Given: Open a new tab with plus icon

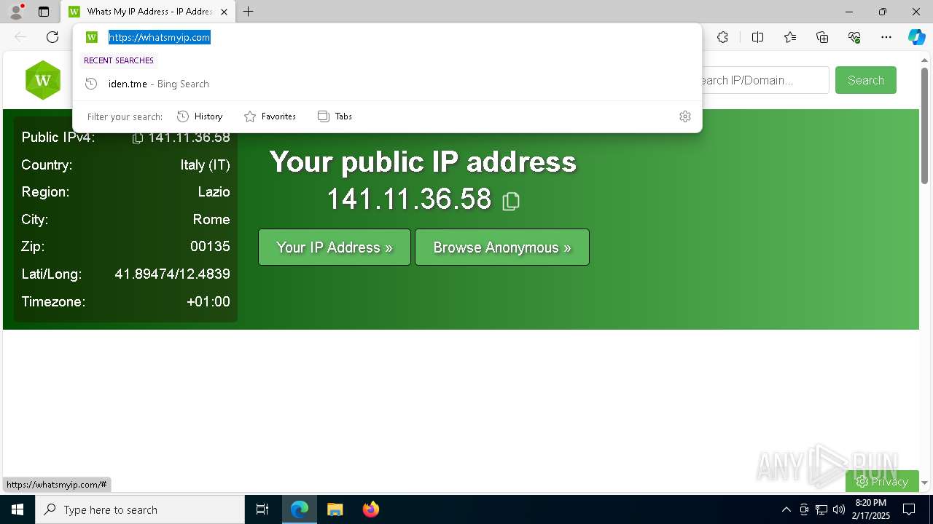Looking at the screenshot, I should [249, 12].
